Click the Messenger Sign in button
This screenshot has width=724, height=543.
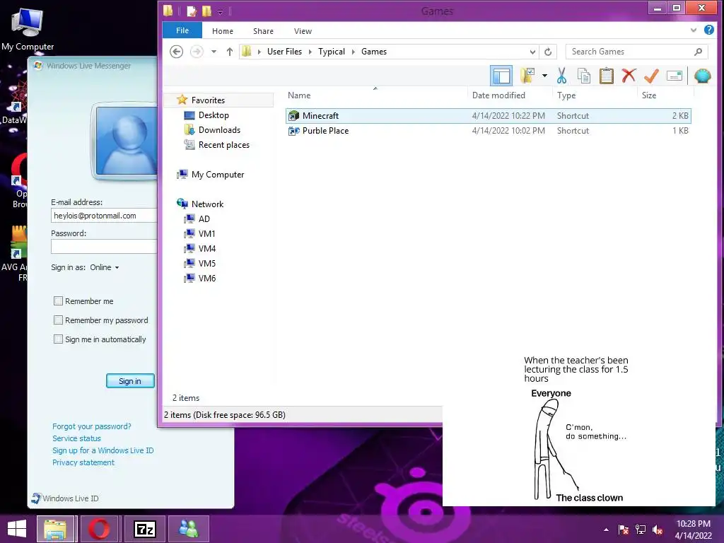130,381
